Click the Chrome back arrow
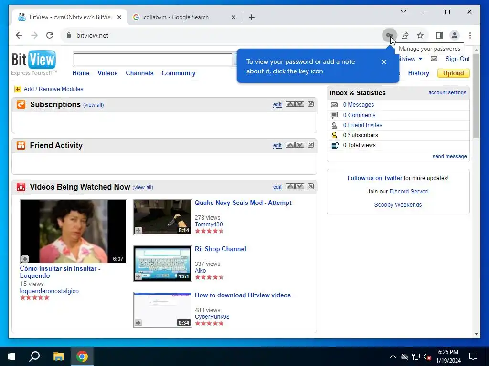Viewport: 489px width, 366px height. (x=19, y=35)
